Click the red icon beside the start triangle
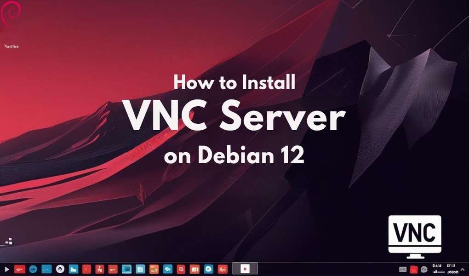Screen dimensions: 469x276 [20, 270]
